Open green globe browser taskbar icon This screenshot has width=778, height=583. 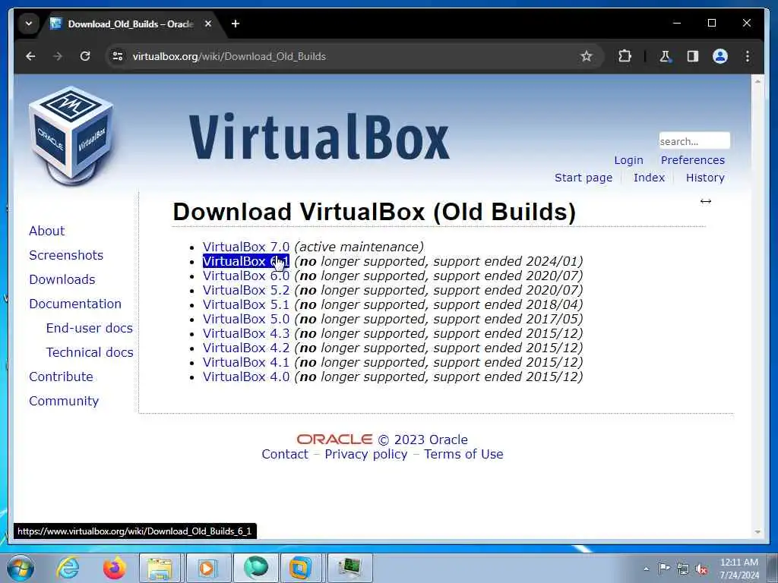pyautogui.click(x=255, y=568)
